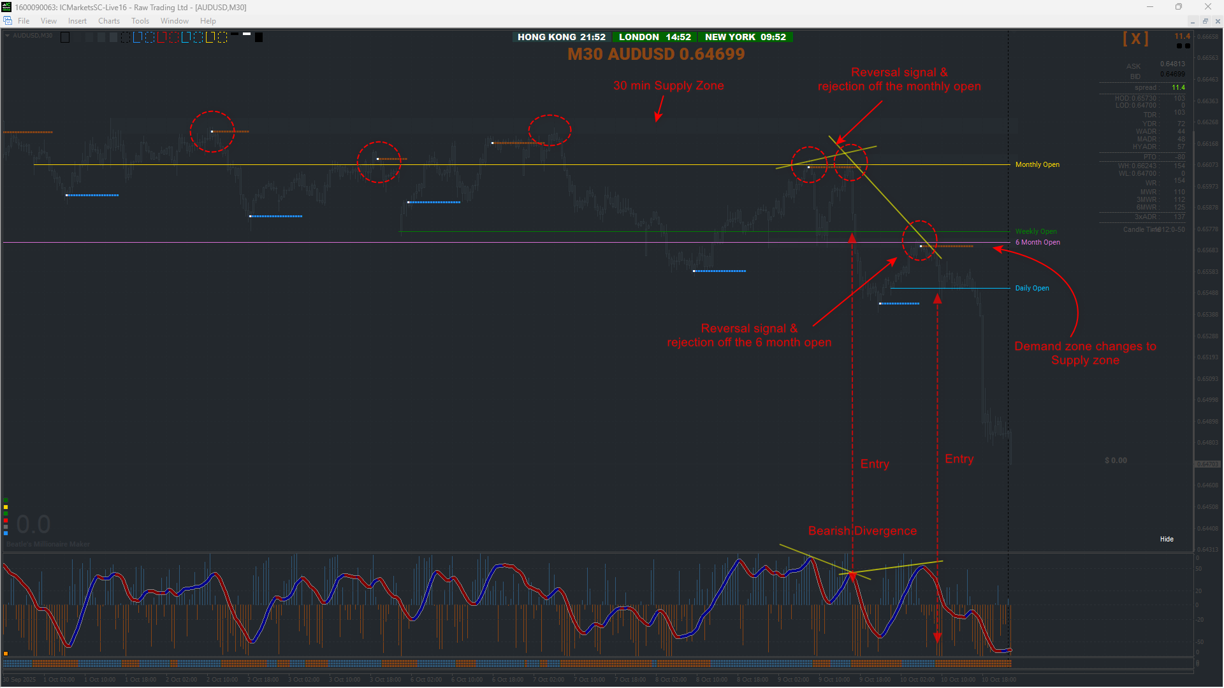Click the empty black outlined square icon
Screen dimensions: 1224x688
[65, 38]
